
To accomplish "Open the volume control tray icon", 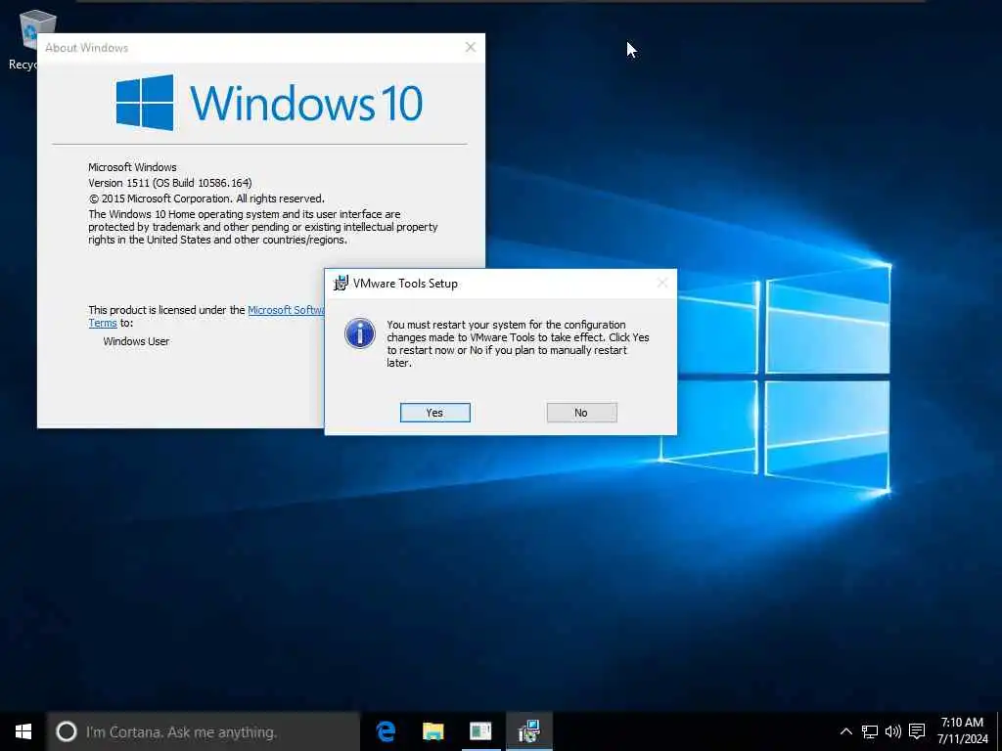I will [892, 731].
